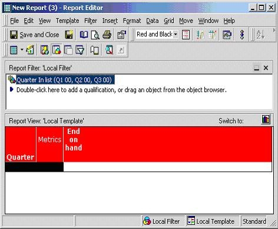Viewport: 278px width, 229px height.
Task: Open the Insert menu
Action: (x=110, y=21)
